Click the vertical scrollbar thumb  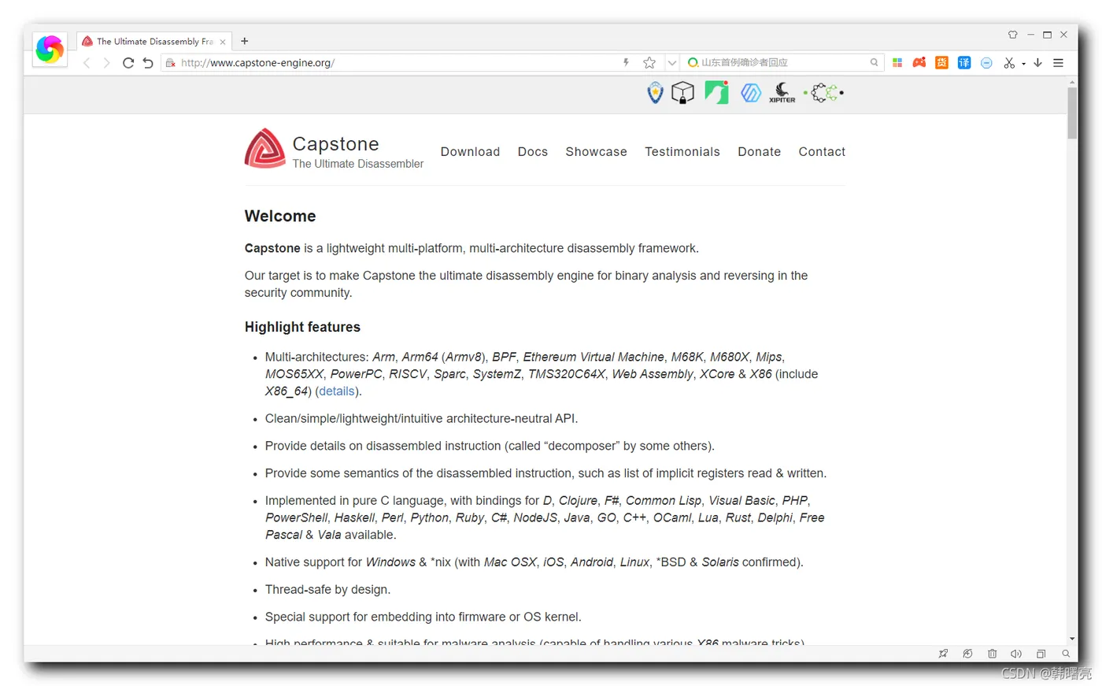coord(1072,113)
